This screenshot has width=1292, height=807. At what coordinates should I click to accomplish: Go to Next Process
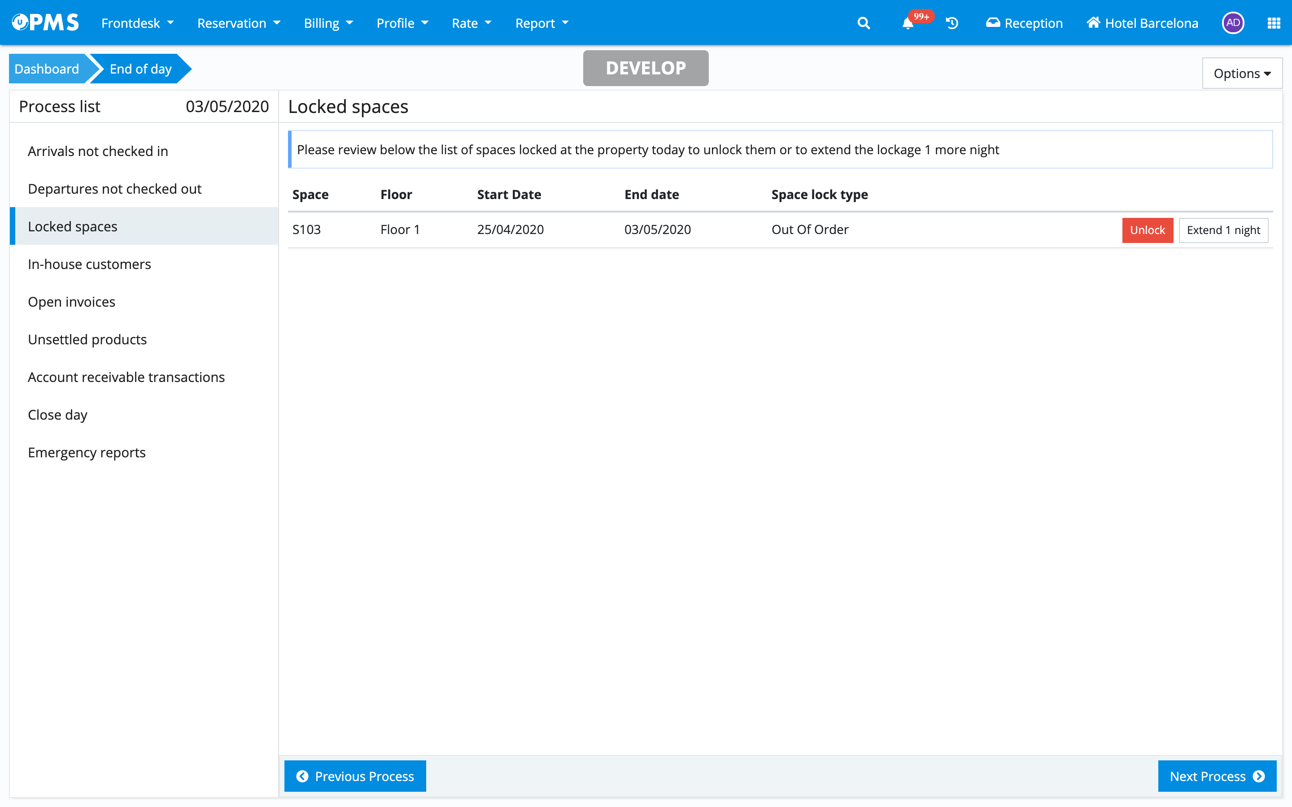(x=1217, y=776)
